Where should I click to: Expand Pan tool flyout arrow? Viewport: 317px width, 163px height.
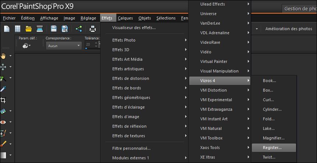(11, 56)
